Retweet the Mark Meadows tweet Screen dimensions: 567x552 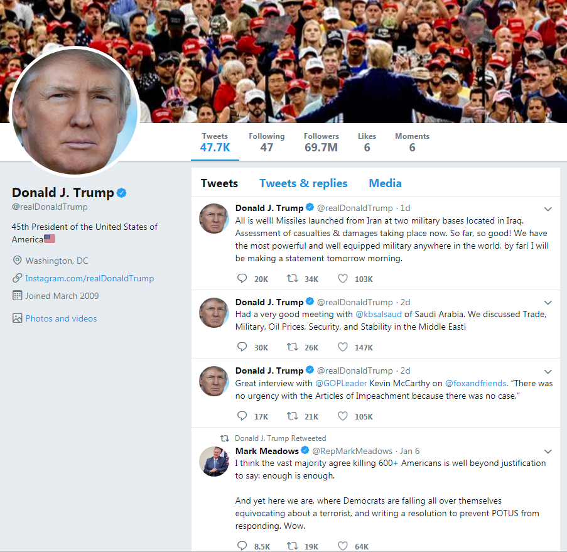point(292,546)
